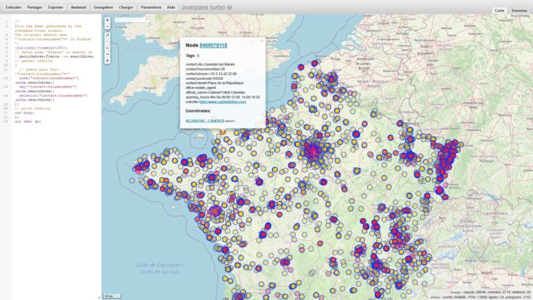Close the Node popup
Image resolution: width=533 pixels, height=300 pixels.
(x=262, y=41)
